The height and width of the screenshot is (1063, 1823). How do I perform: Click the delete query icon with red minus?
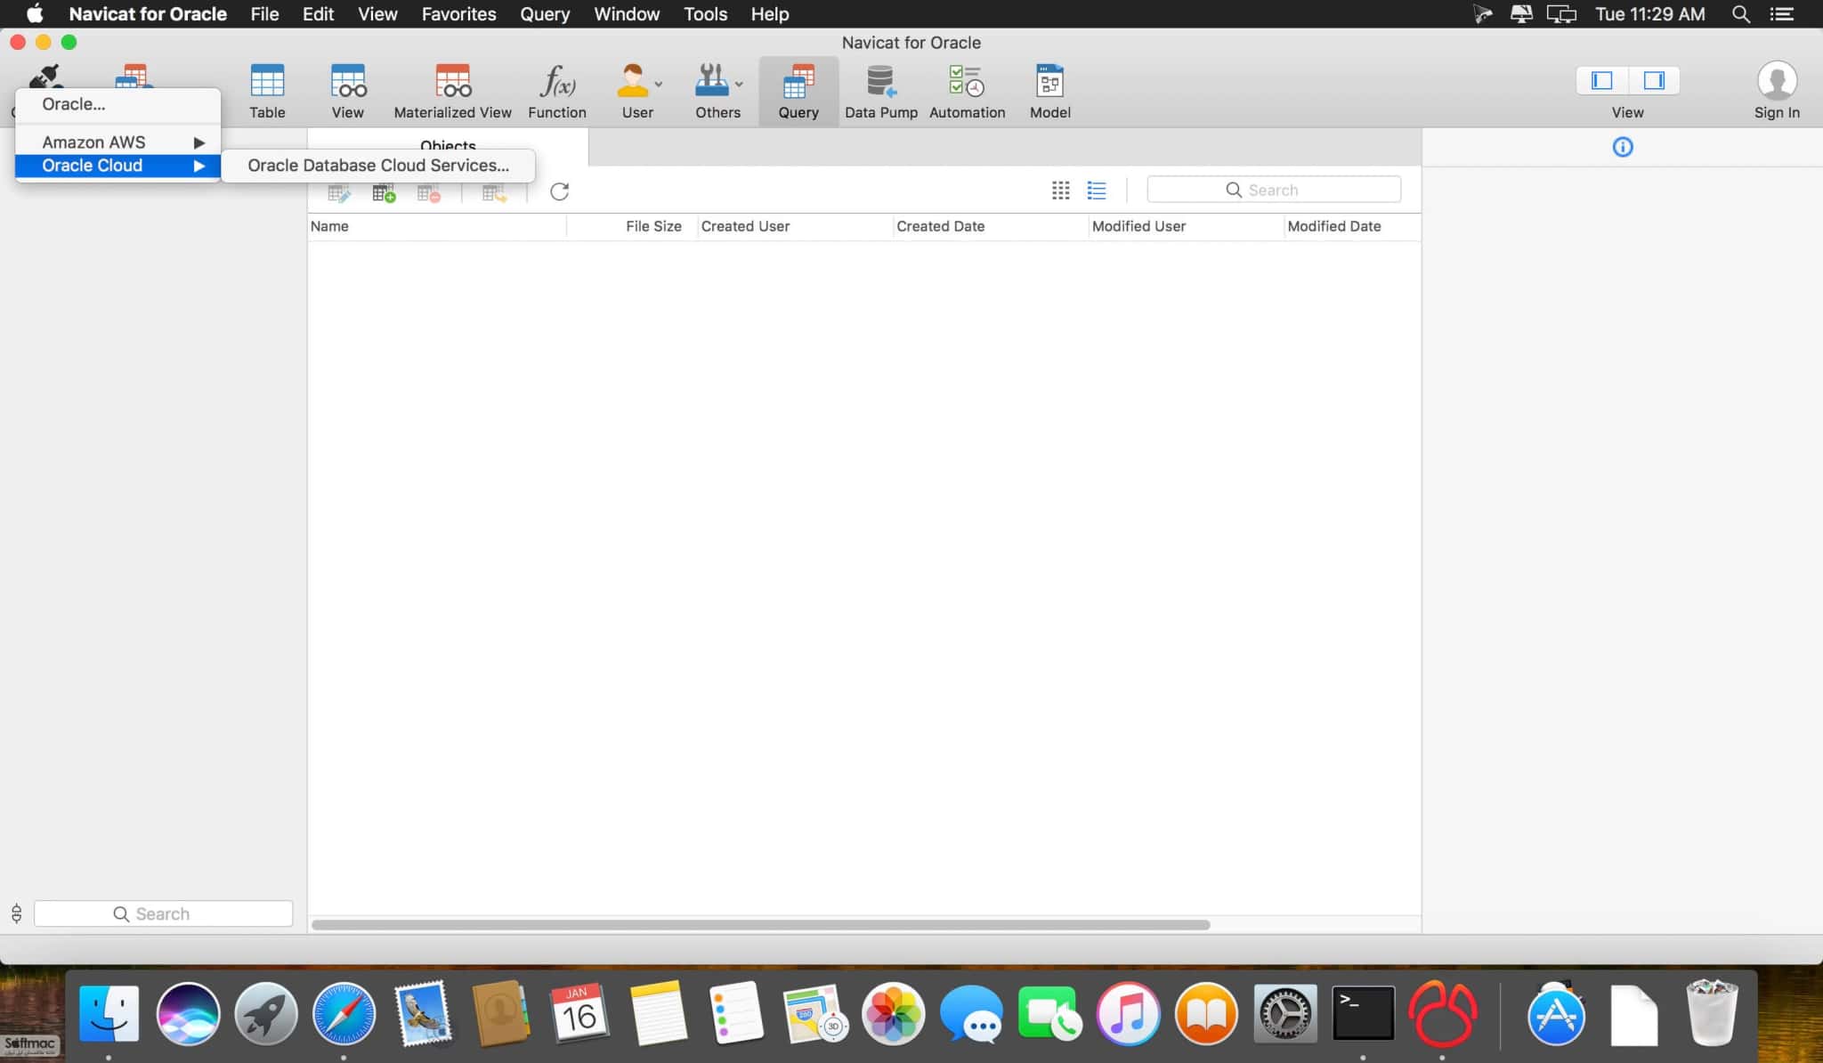coord(429,192)
